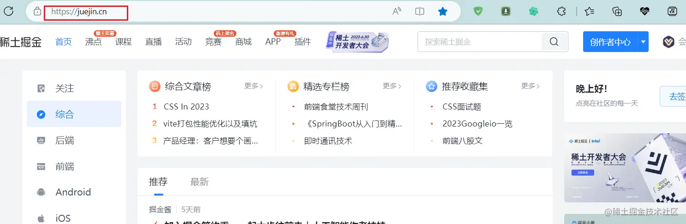Select 综合 in the sidebar
Screen dimensions: 686x224
pos(74,114)
